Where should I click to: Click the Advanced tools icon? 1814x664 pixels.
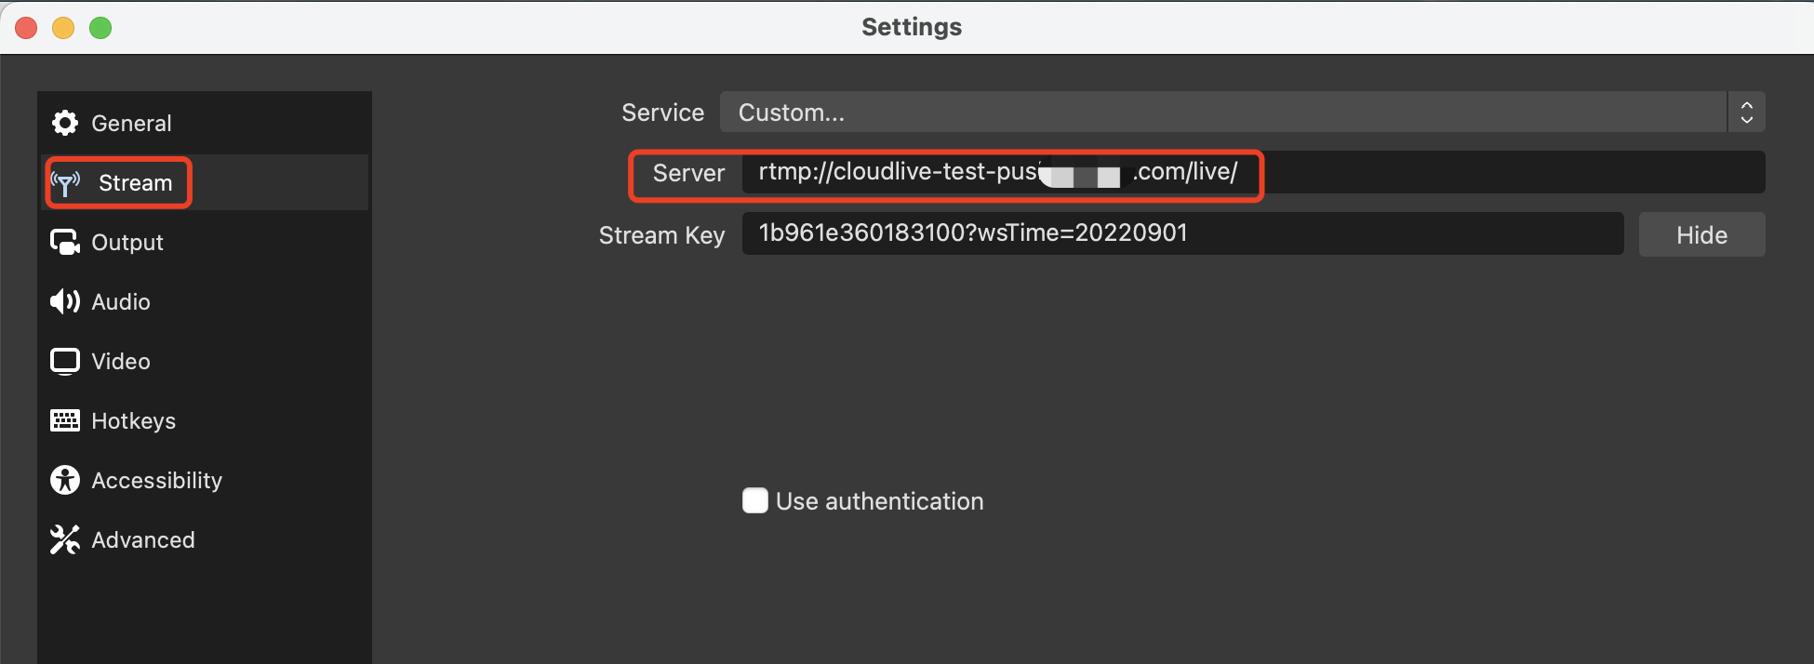pos(65,539)
